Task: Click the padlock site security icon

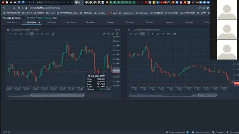Action: [x=26, y=8]
